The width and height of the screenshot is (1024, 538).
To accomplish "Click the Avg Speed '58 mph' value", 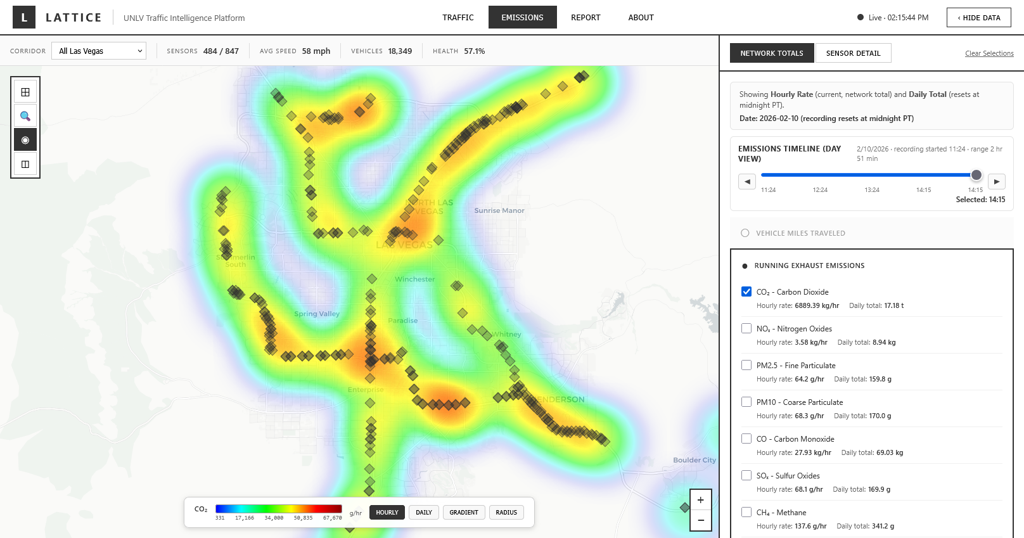I will coord(316,51).
